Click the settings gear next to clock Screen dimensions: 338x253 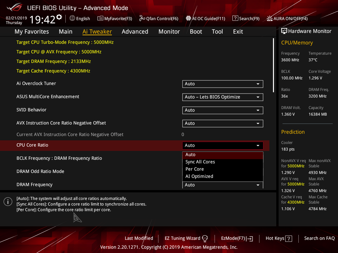click(59, 17)
